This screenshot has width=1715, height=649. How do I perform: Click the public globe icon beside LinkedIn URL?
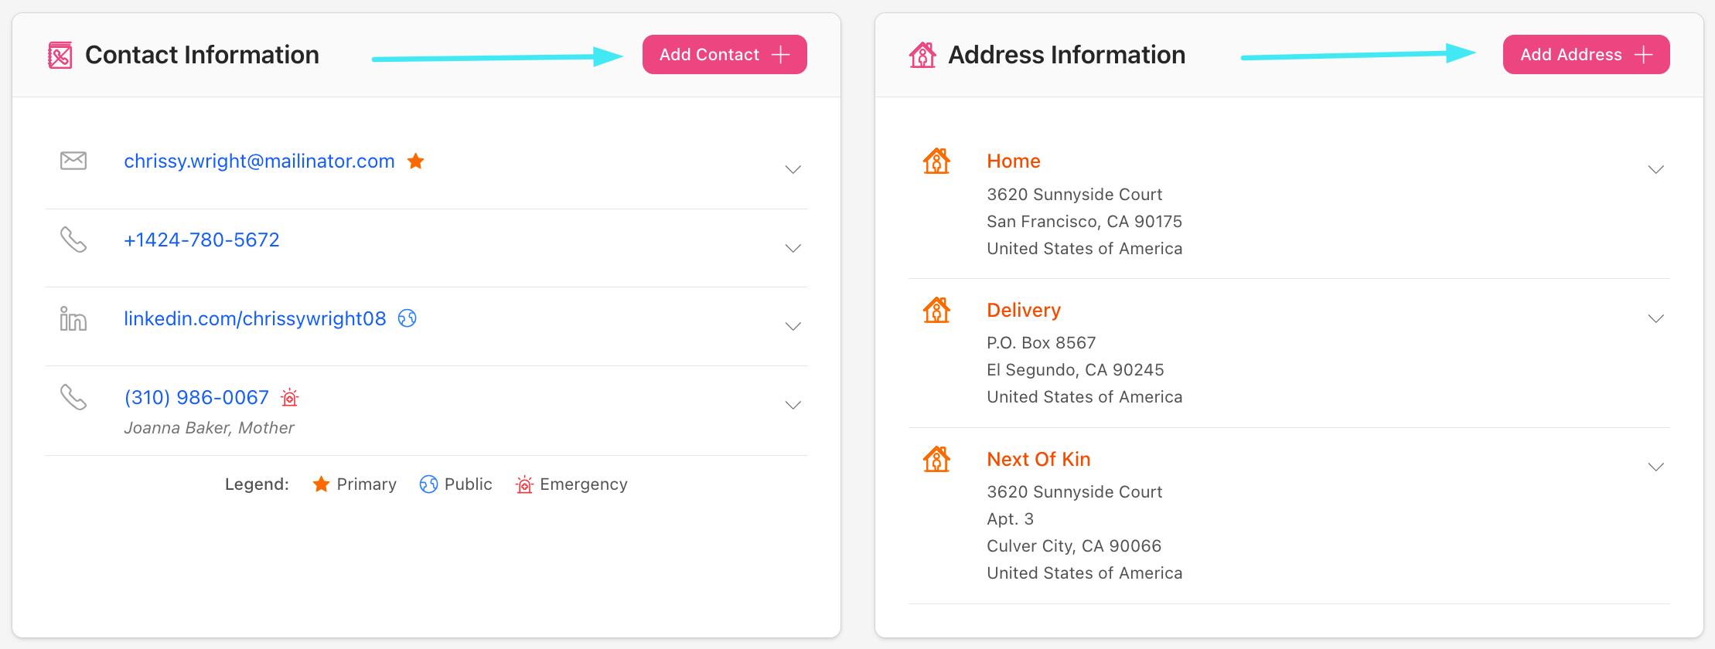[x=407, y=318]
